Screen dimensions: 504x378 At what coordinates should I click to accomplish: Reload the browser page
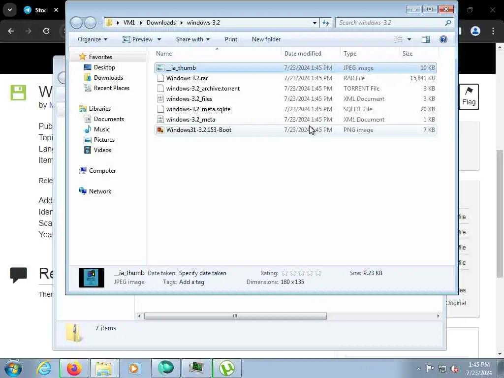click(x=46, y=31)
